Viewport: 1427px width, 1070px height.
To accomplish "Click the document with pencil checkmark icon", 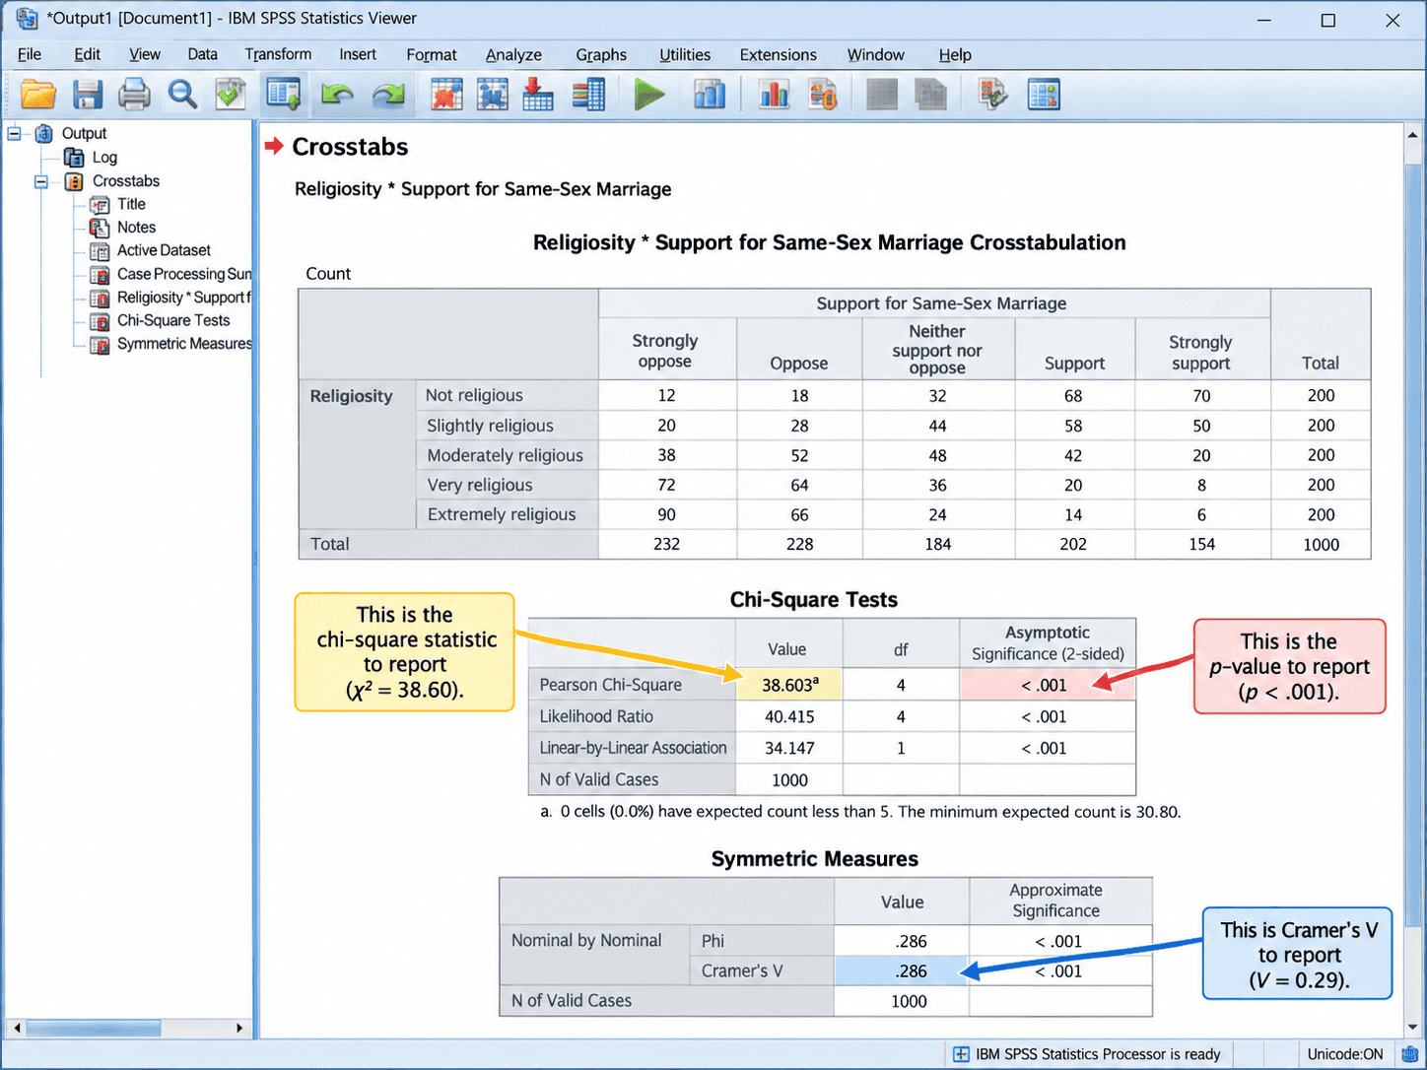I will pos(992,95).
